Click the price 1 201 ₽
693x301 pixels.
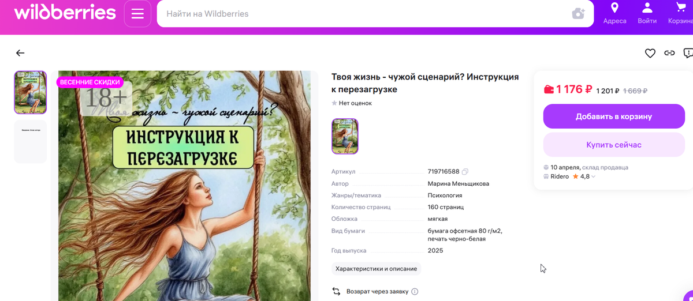[608, 91]
